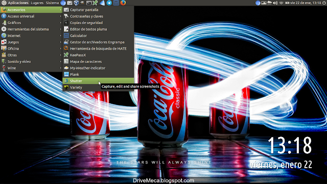Select the highlighted Accesorios category

click(31, 10)
